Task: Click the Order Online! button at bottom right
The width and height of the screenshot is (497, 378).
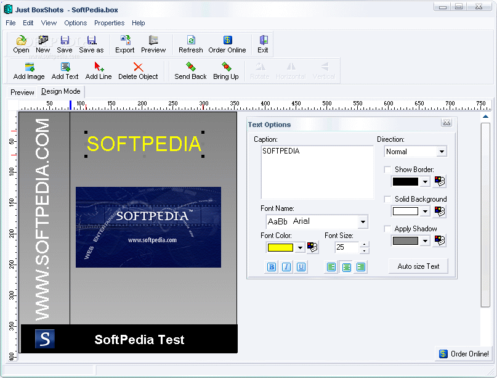Action: pos(464,353)
